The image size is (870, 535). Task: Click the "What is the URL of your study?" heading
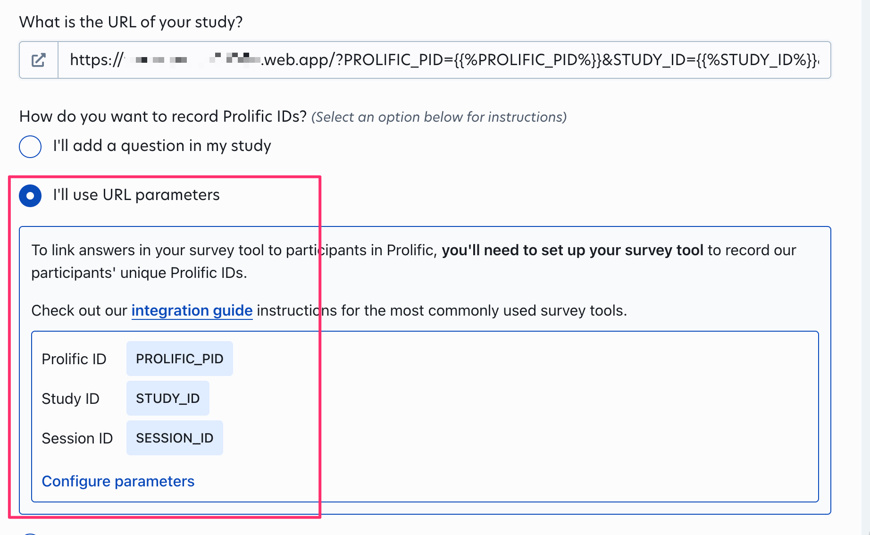[x=131, y=22]
